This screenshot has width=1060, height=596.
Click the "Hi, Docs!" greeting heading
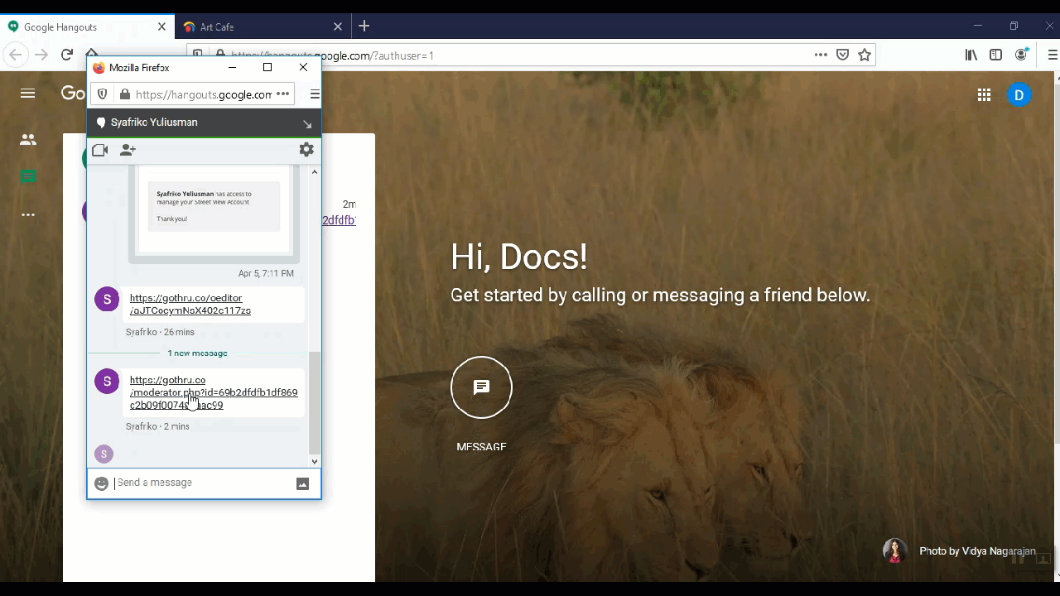point(519,257)
